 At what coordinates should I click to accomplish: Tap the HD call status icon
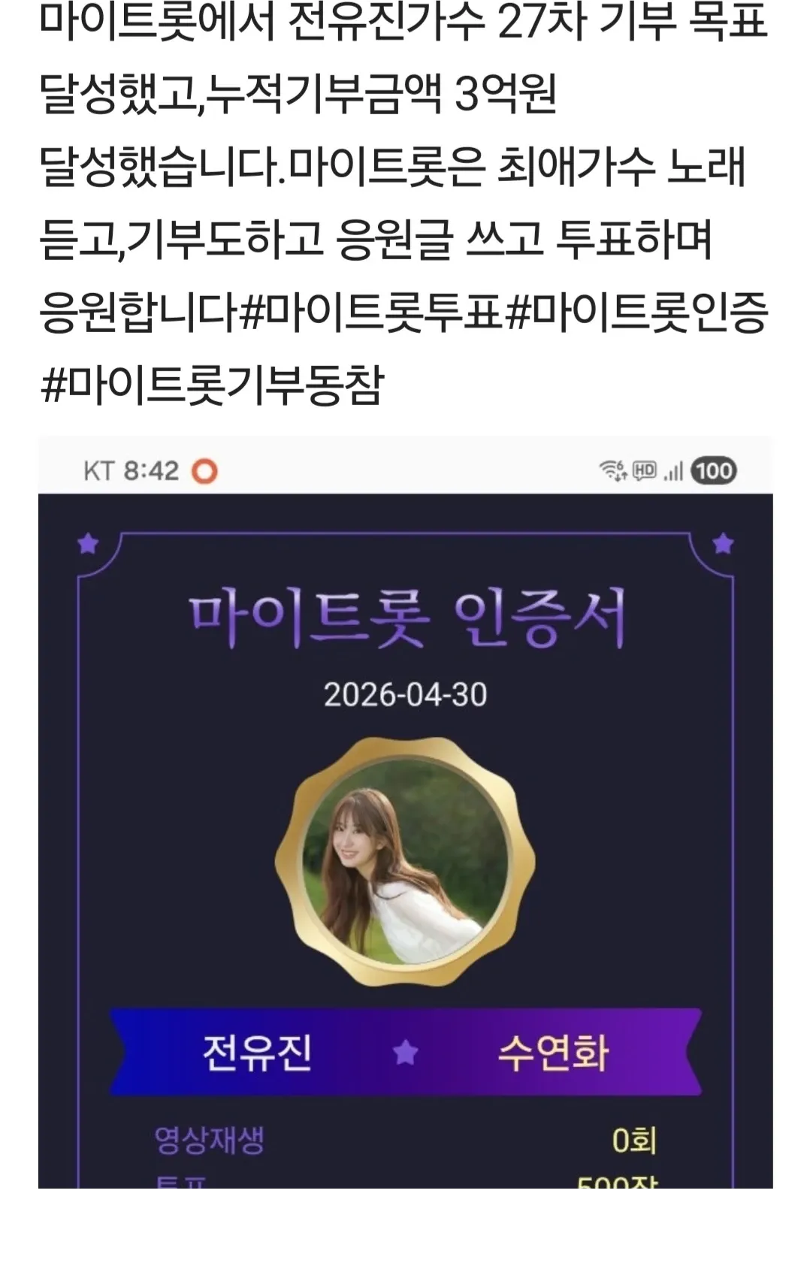point(645,470)
